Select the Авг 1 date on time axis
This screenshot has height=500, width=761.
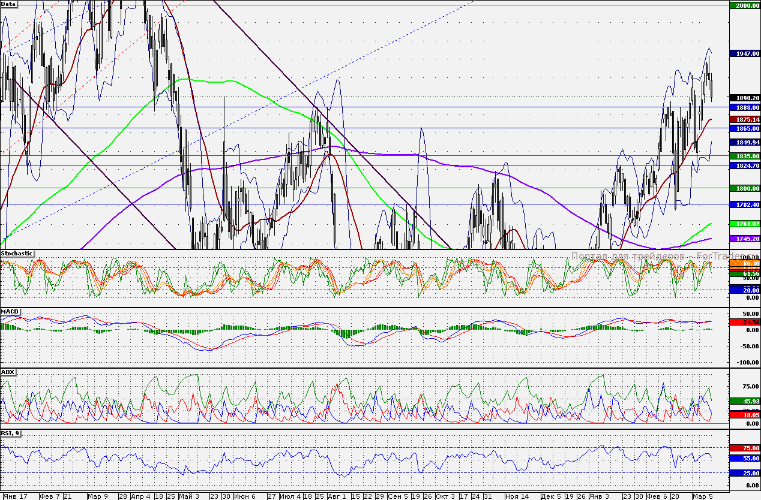point(338,496)
